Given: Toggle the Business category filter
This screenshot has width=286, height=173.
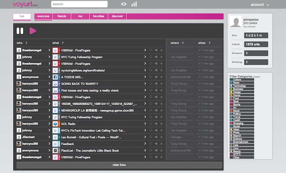Looking at the screenshot, I should coord(242,89).
